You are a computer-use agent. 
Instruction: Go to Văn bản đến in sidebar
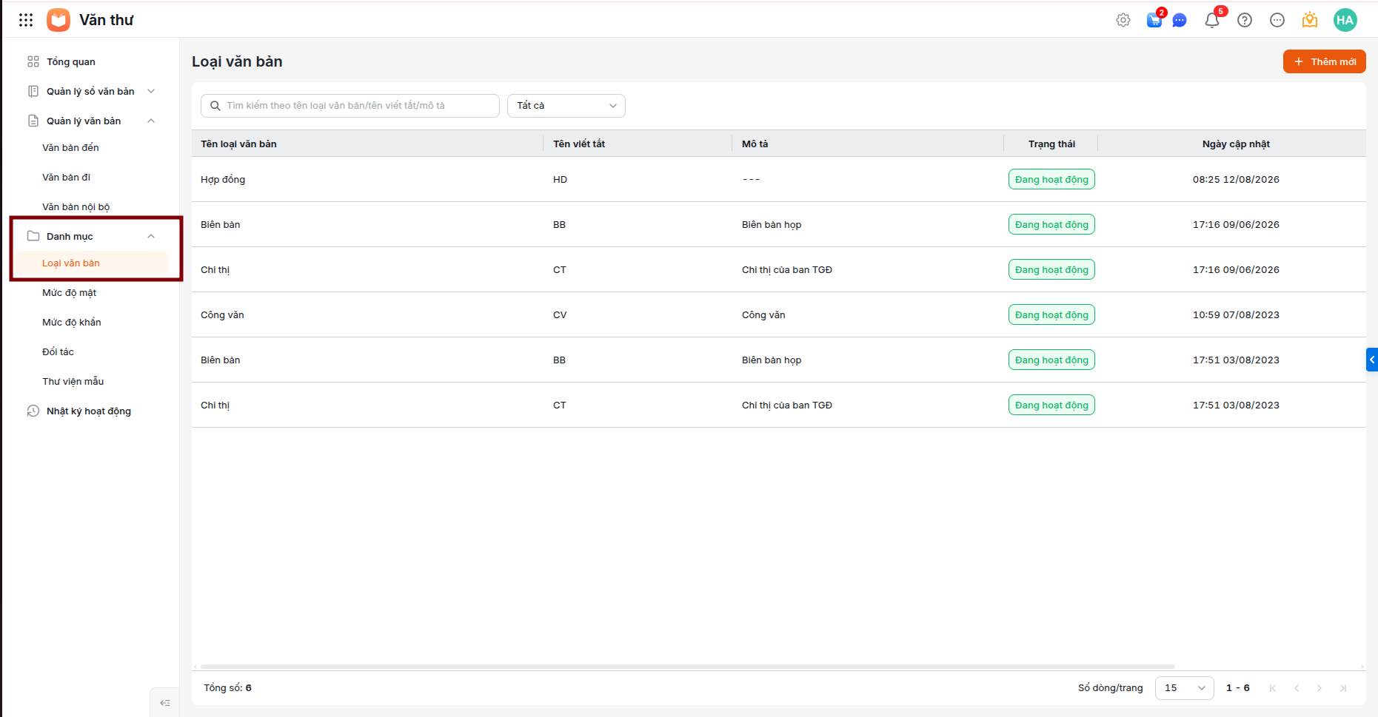[x=70, y=147]
